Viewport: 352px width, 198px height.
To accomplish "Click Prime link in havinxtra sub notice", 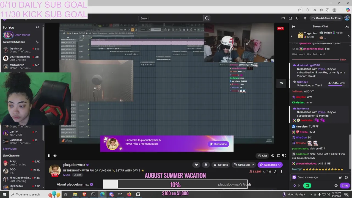I will pos(321,112).
